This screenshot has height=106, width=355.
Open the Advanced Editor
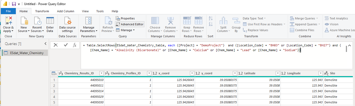(x=130, y=24)
